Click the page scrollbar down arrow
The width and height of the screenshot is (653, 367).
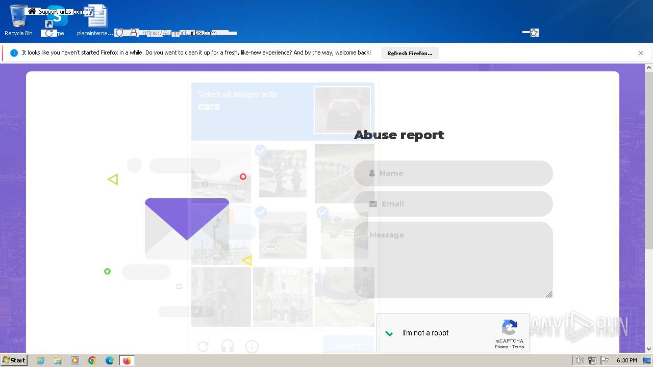[649, 349]
